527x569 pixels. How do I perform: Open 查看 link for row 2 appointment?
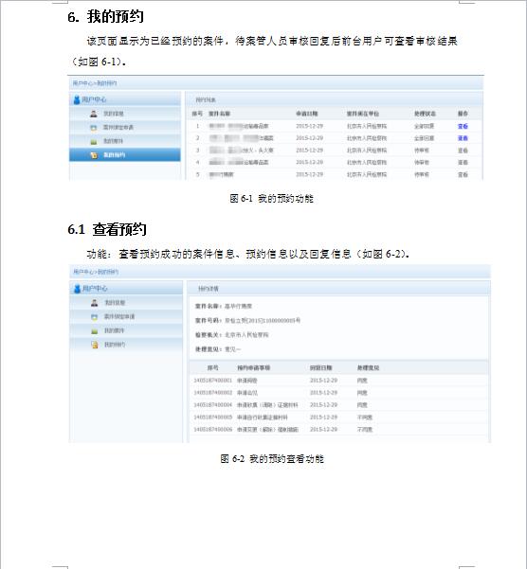click(x=463, y=138)
